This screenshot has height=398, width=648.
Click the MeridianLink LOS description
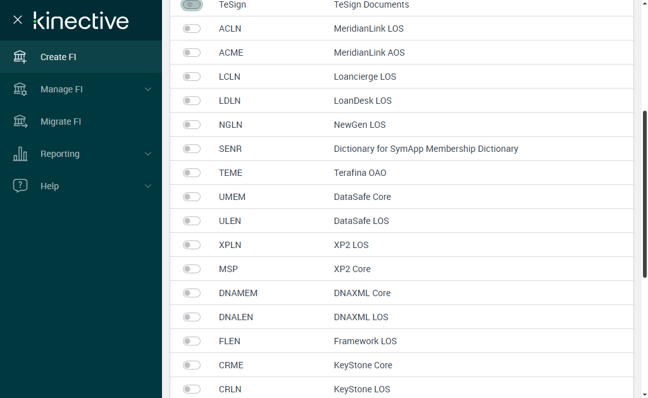tap(369, 28)
